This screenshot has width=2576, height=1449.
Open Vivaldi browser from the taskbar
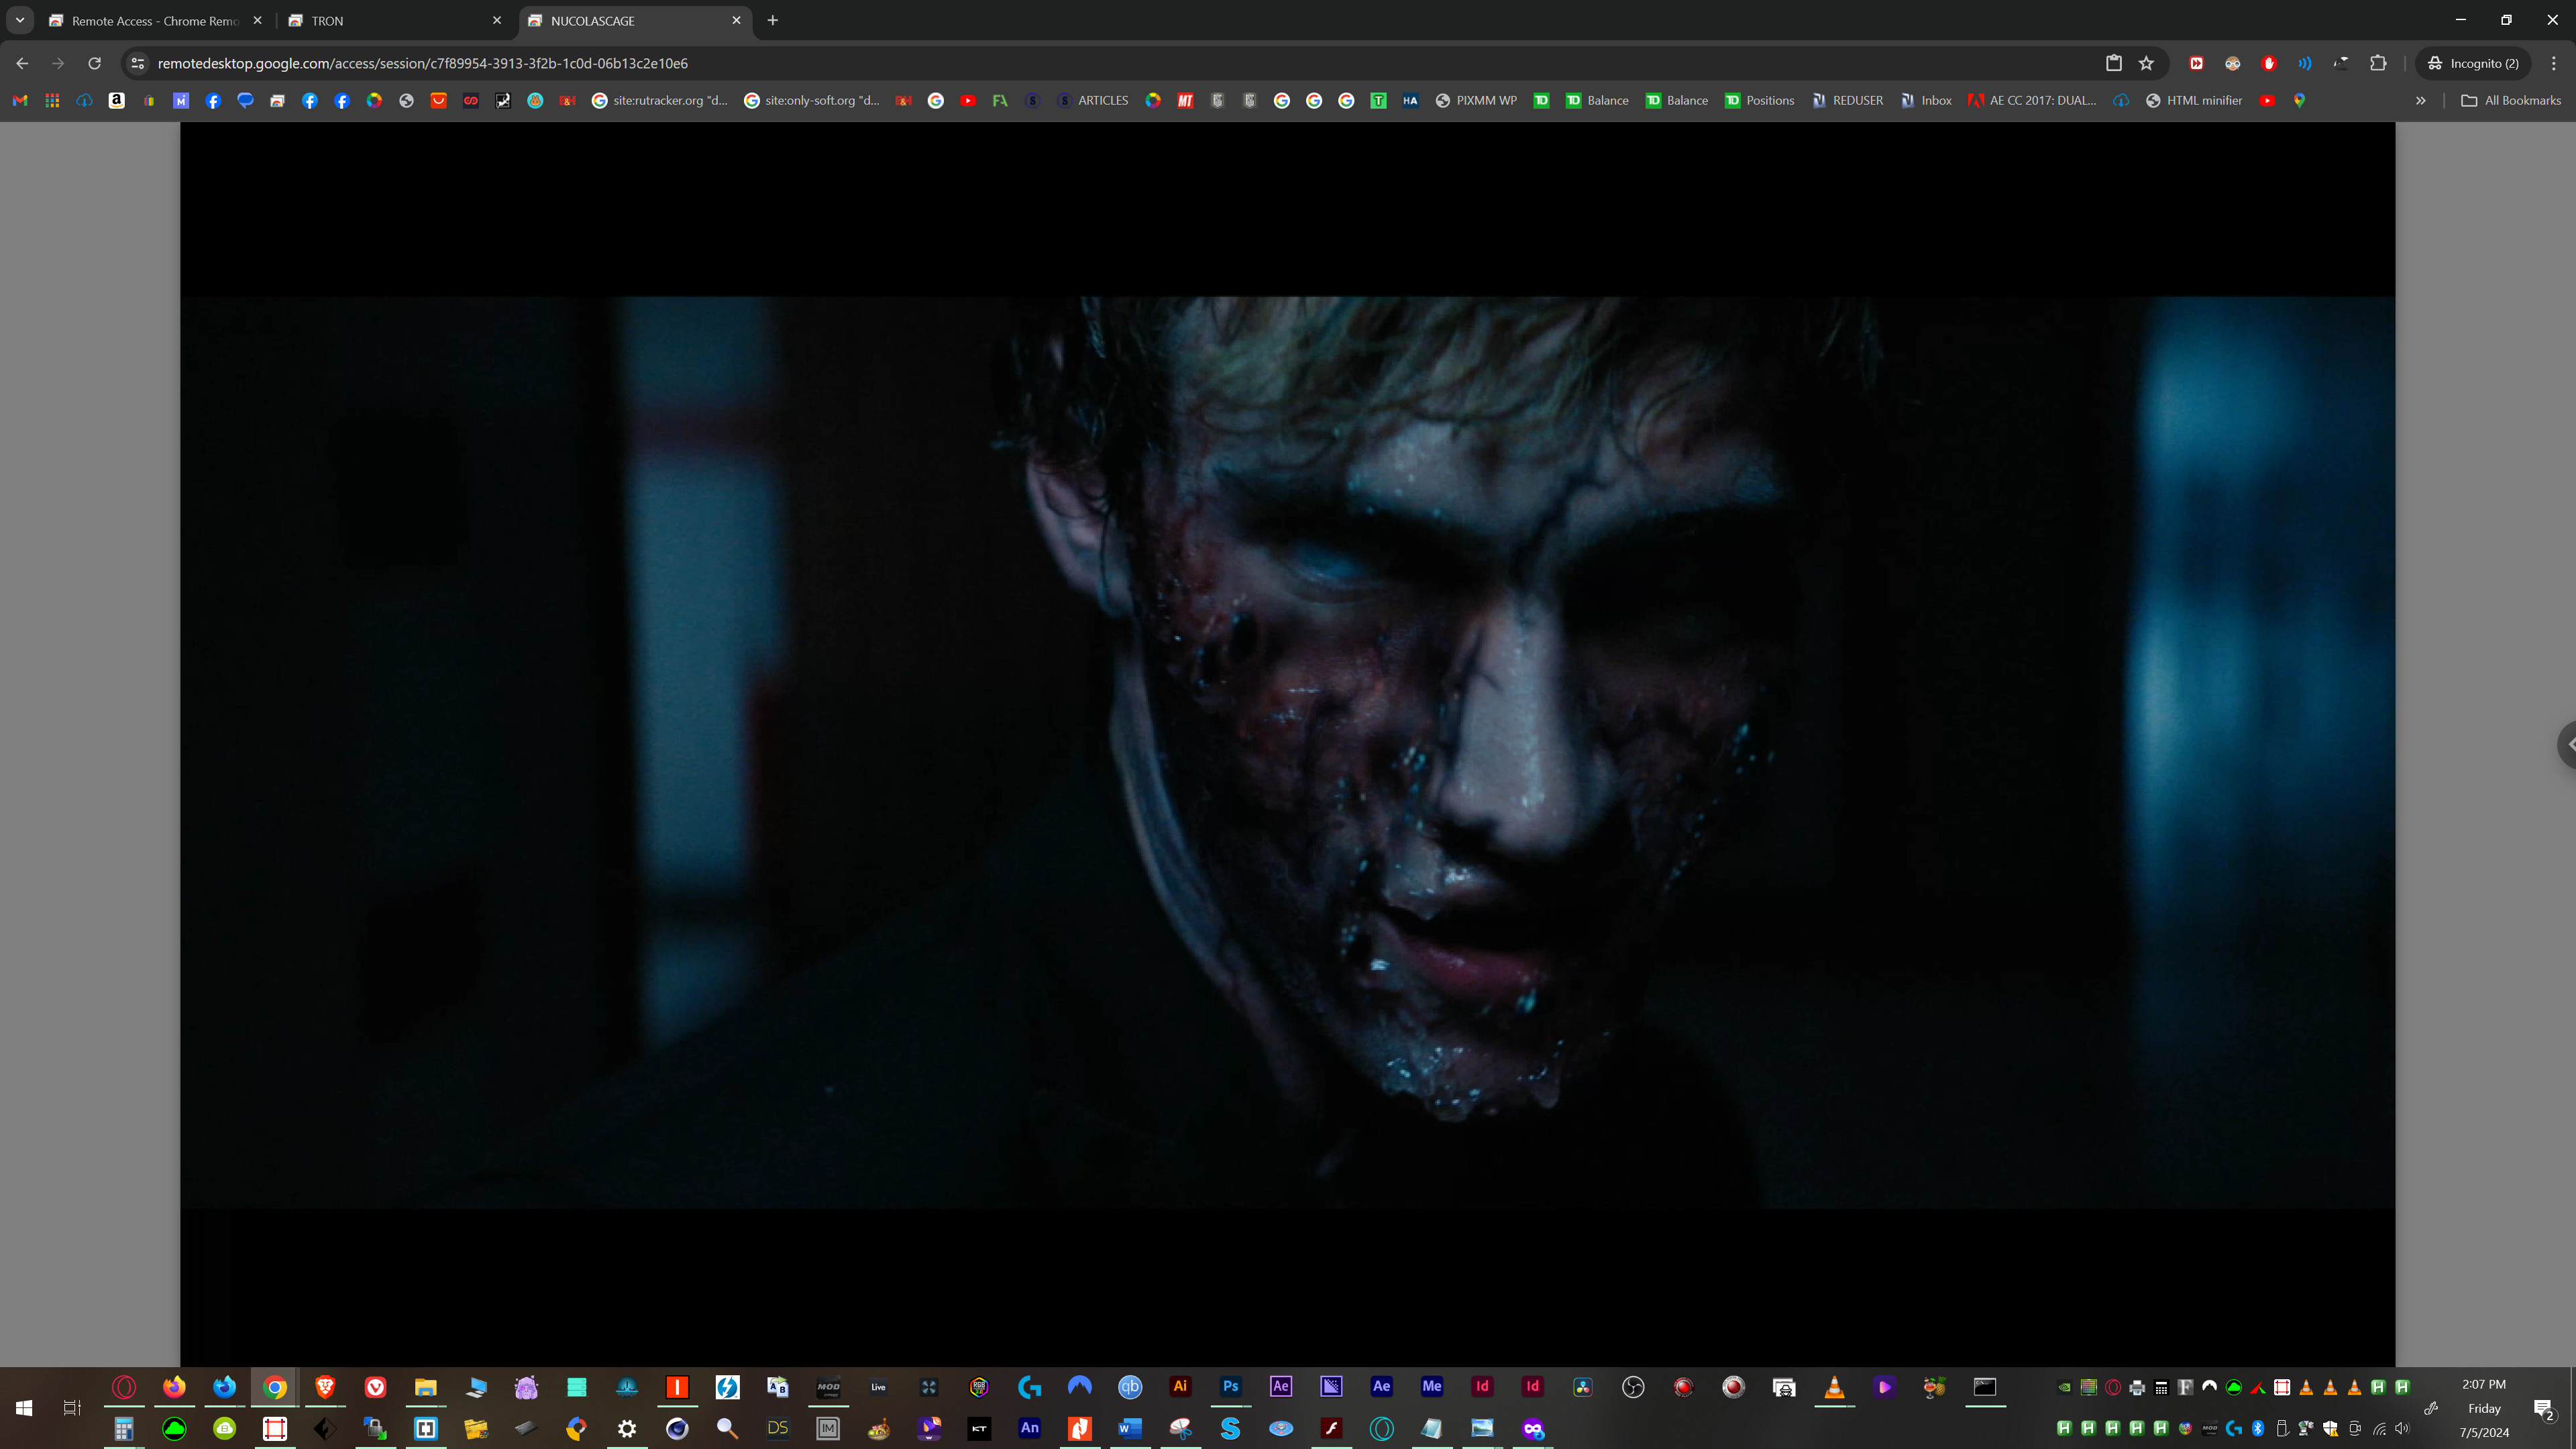(x=375, y=1386)
